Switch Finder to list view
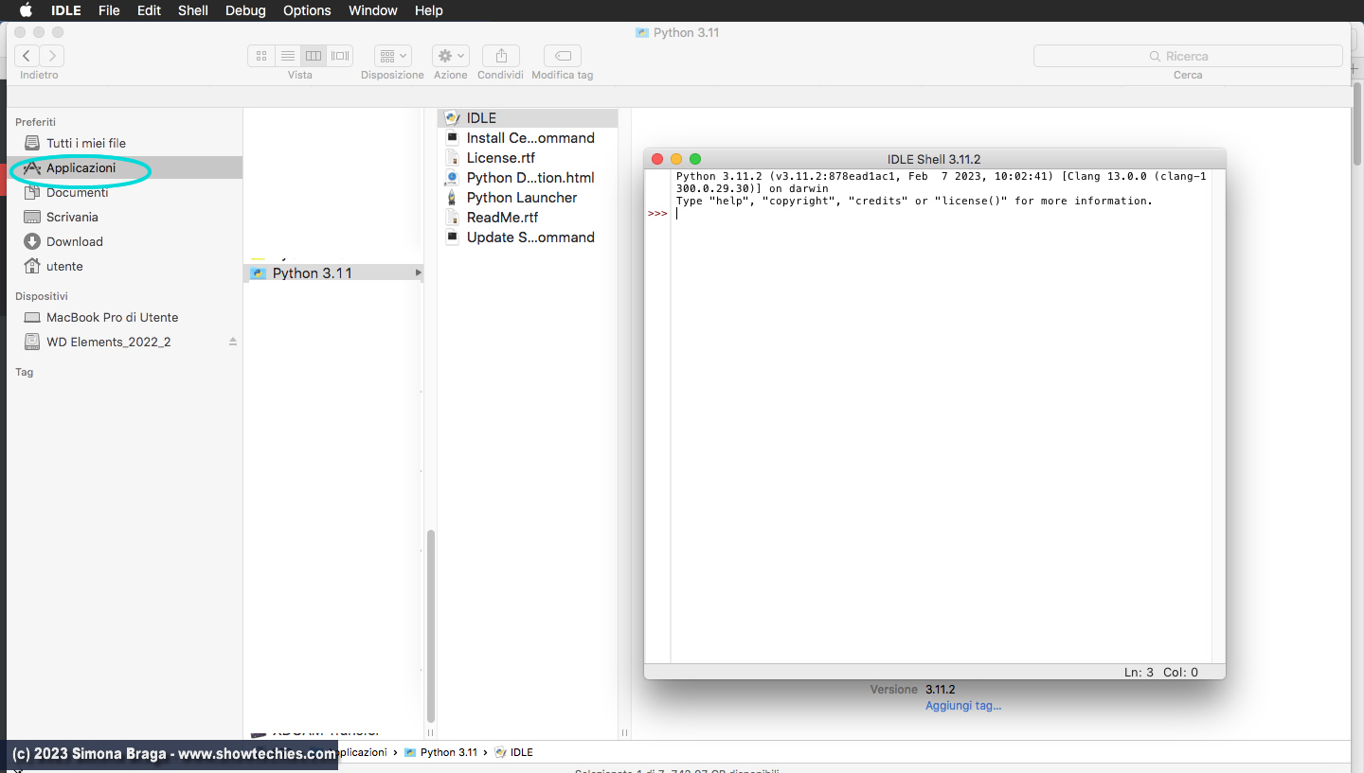1364x773 pixels. [x=288, y=56]
